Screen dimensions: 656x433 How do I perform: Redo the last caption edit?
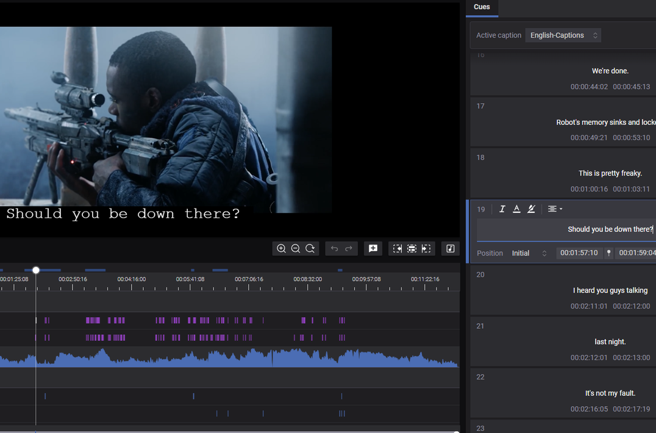pyautogui.click(x=349, y=248)
